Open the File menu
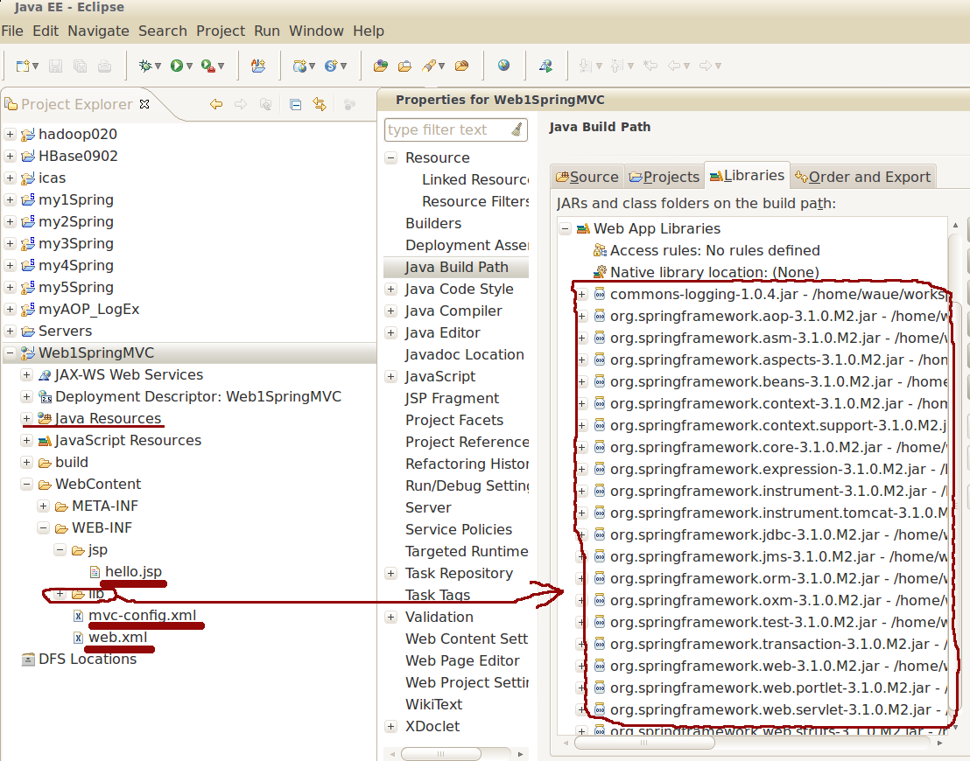The image size is (970, 761). click(12, 31)
